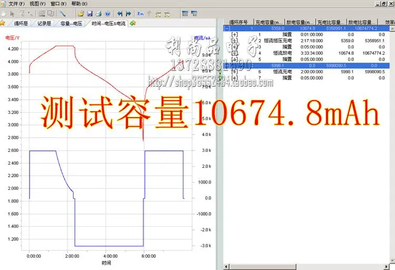
Task: Click the 2:17:18:000 duration cell
Action: 312,41
